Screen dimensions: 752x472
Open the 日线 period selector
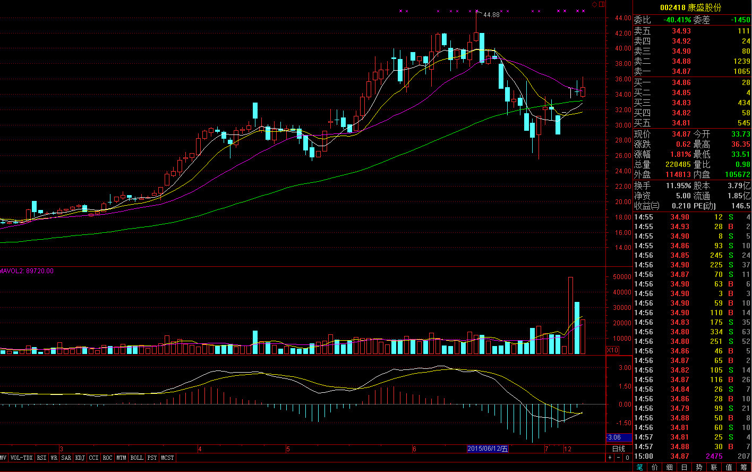coord(619,449)
